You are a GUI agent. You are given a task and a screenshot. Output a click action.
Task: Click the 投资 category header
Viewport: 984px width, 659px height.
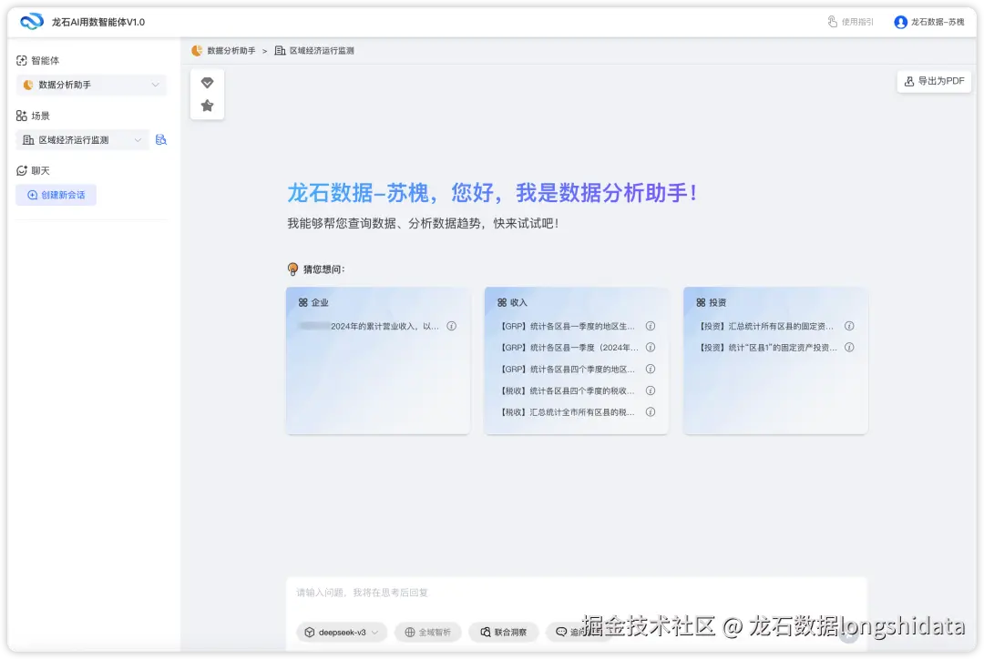click(x=711, y=303)
